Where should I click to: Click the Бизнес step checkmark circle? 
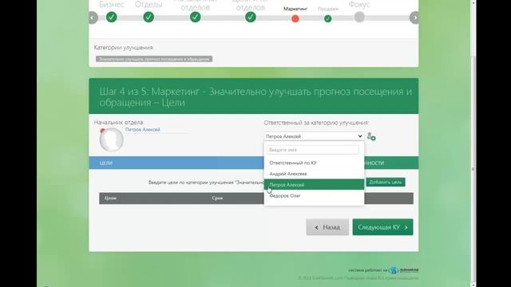(x=112, y=17)
